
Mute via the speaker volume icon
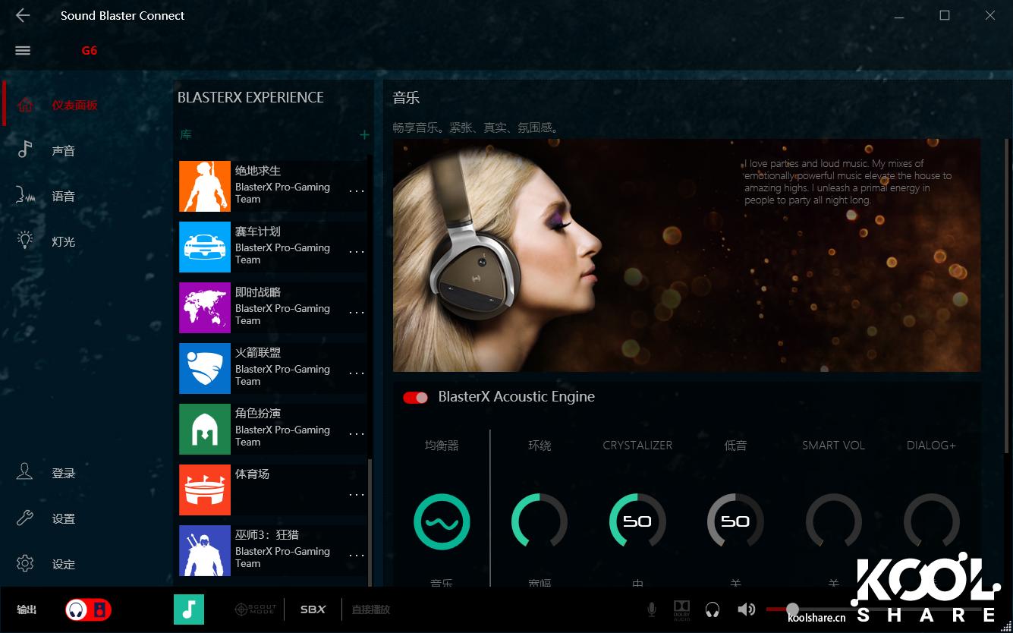(x=746, y=609)
